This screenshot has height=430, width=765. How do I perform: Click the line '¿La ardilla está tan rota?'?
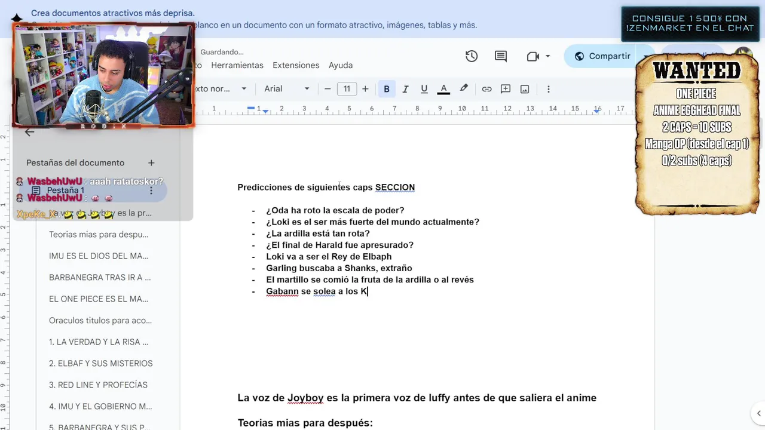click(x=318, y=234)
